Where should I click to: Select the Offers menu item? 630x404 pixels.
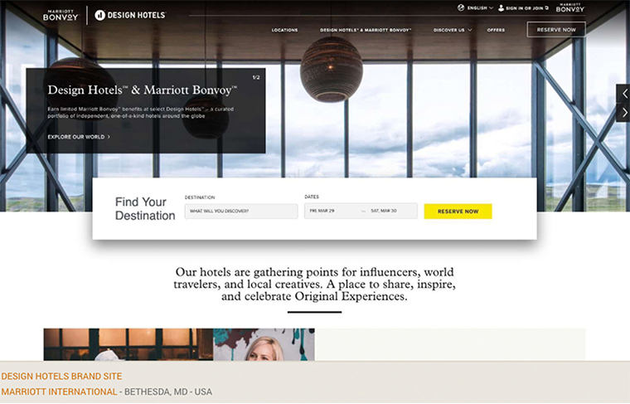496,30
